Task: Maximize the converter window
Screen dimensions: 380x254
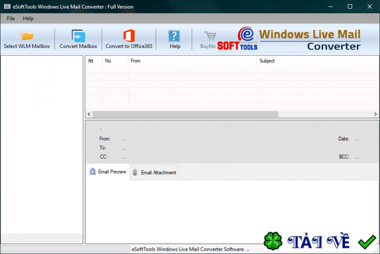Action: [350, 7]
